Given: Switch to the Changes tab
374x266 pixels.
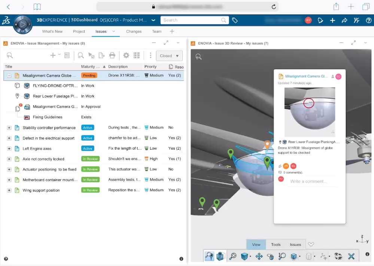Looking at the screenshot, I should click(x=134, y=31).
